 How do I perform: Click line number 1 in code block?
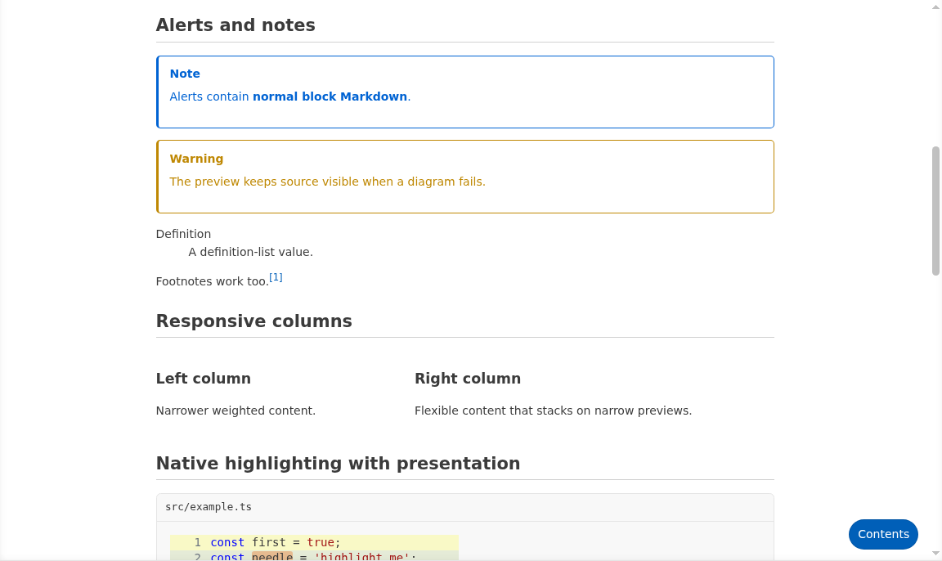[x=197, y=542]
